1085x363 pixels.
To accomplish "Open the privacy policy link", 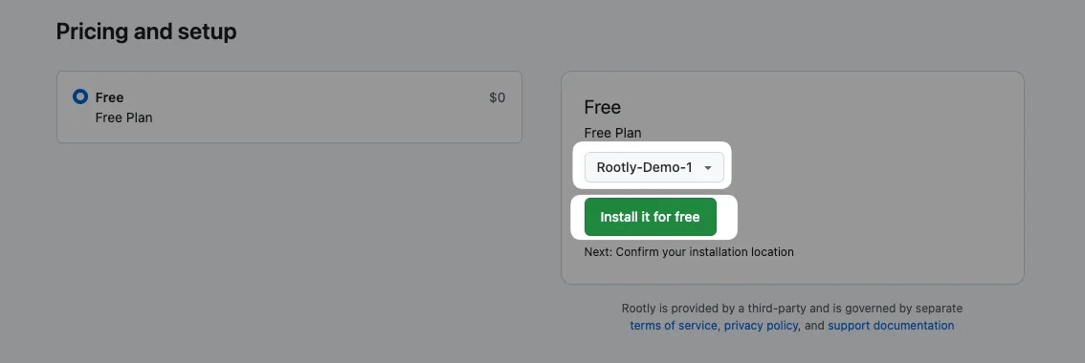I will [761, 326].
